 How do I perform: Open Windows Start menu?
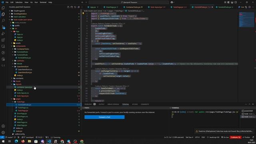[3, 141]
